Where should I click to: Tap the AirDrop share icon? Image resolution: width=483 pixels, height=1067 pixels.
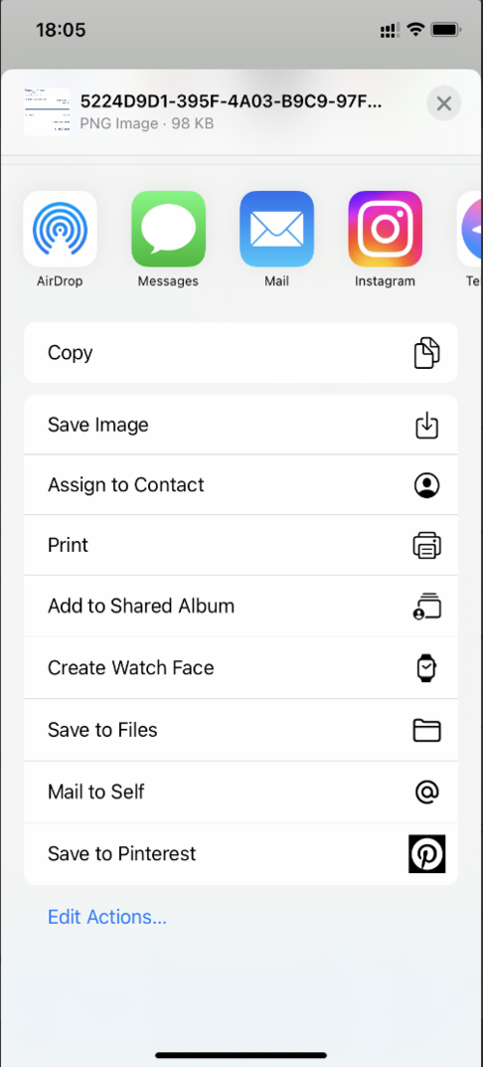coord(60,229)
